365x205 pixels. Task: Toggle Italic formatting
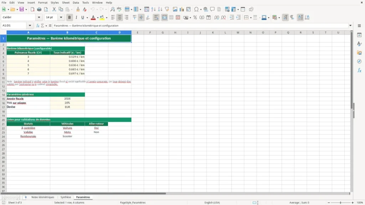(x=76, y=17)
